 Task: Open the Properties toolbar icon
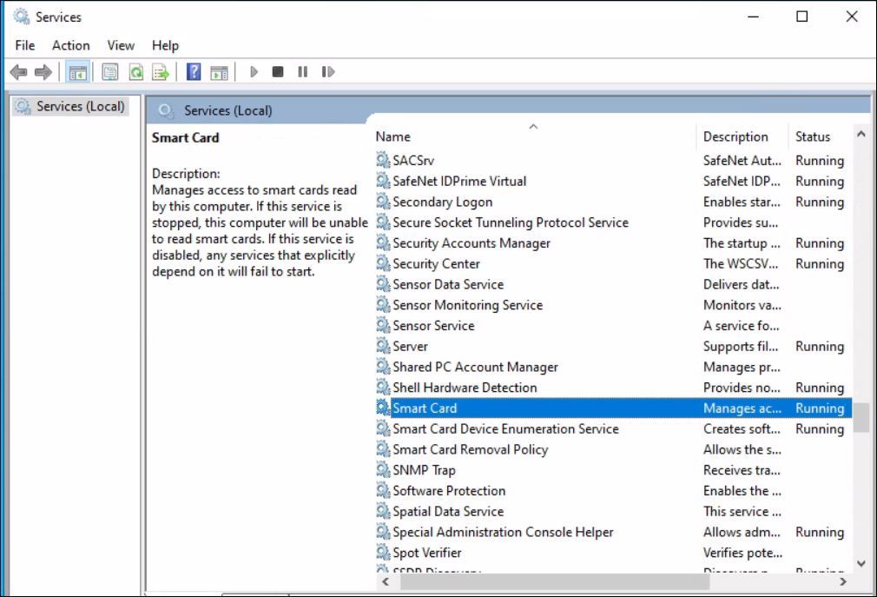click(x=109, y=72)
